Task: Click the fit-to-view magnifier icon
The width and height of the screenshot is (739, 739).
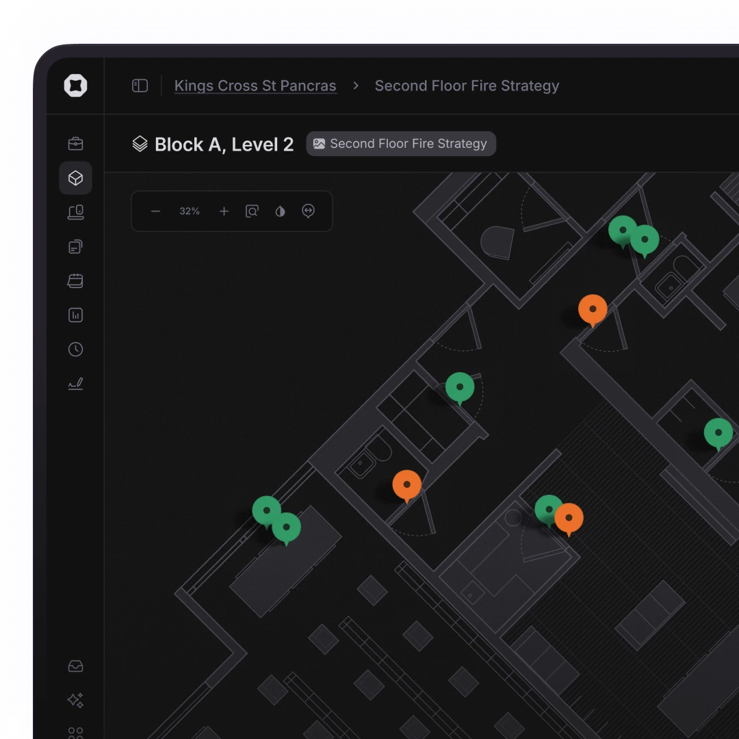Action: 252,211
